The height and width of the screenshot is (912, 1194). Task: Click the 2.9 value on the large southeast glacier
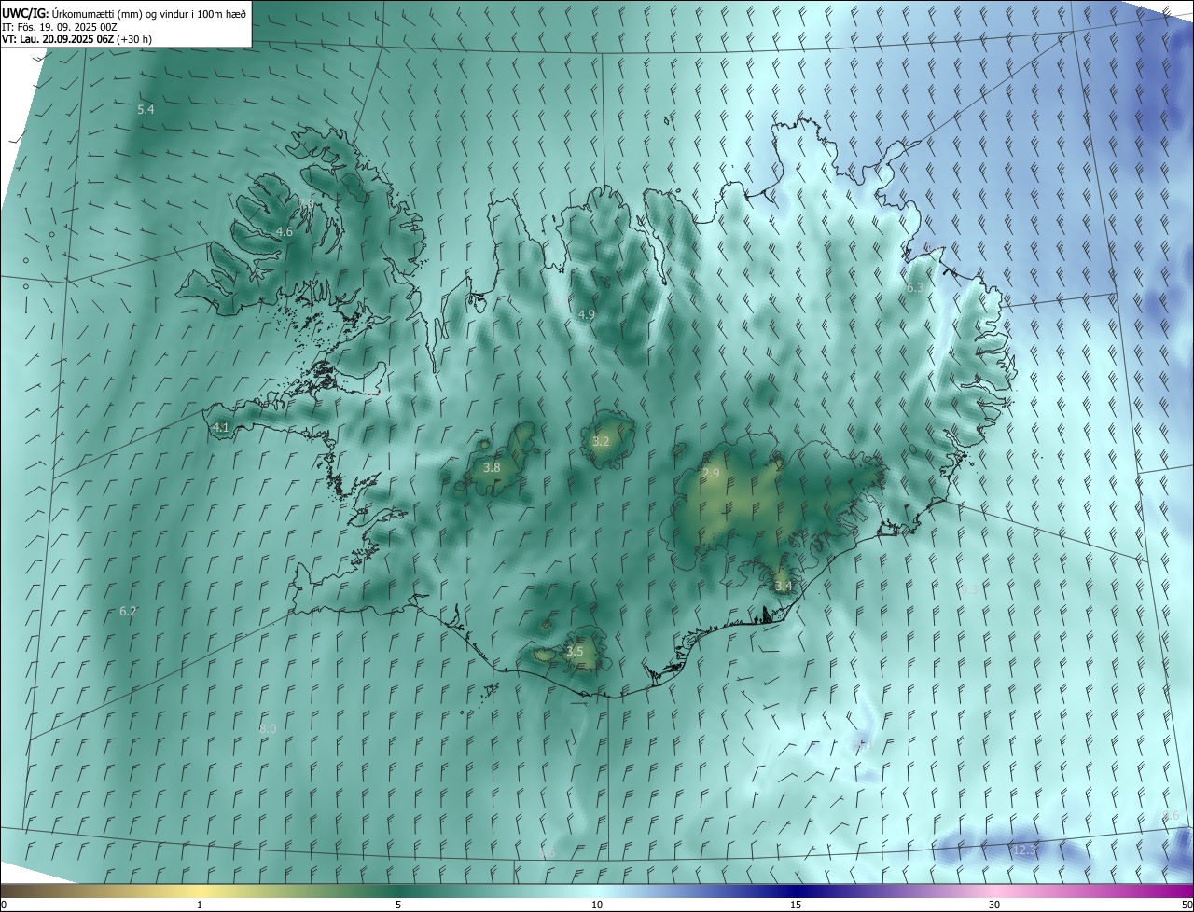coord(711,474)
